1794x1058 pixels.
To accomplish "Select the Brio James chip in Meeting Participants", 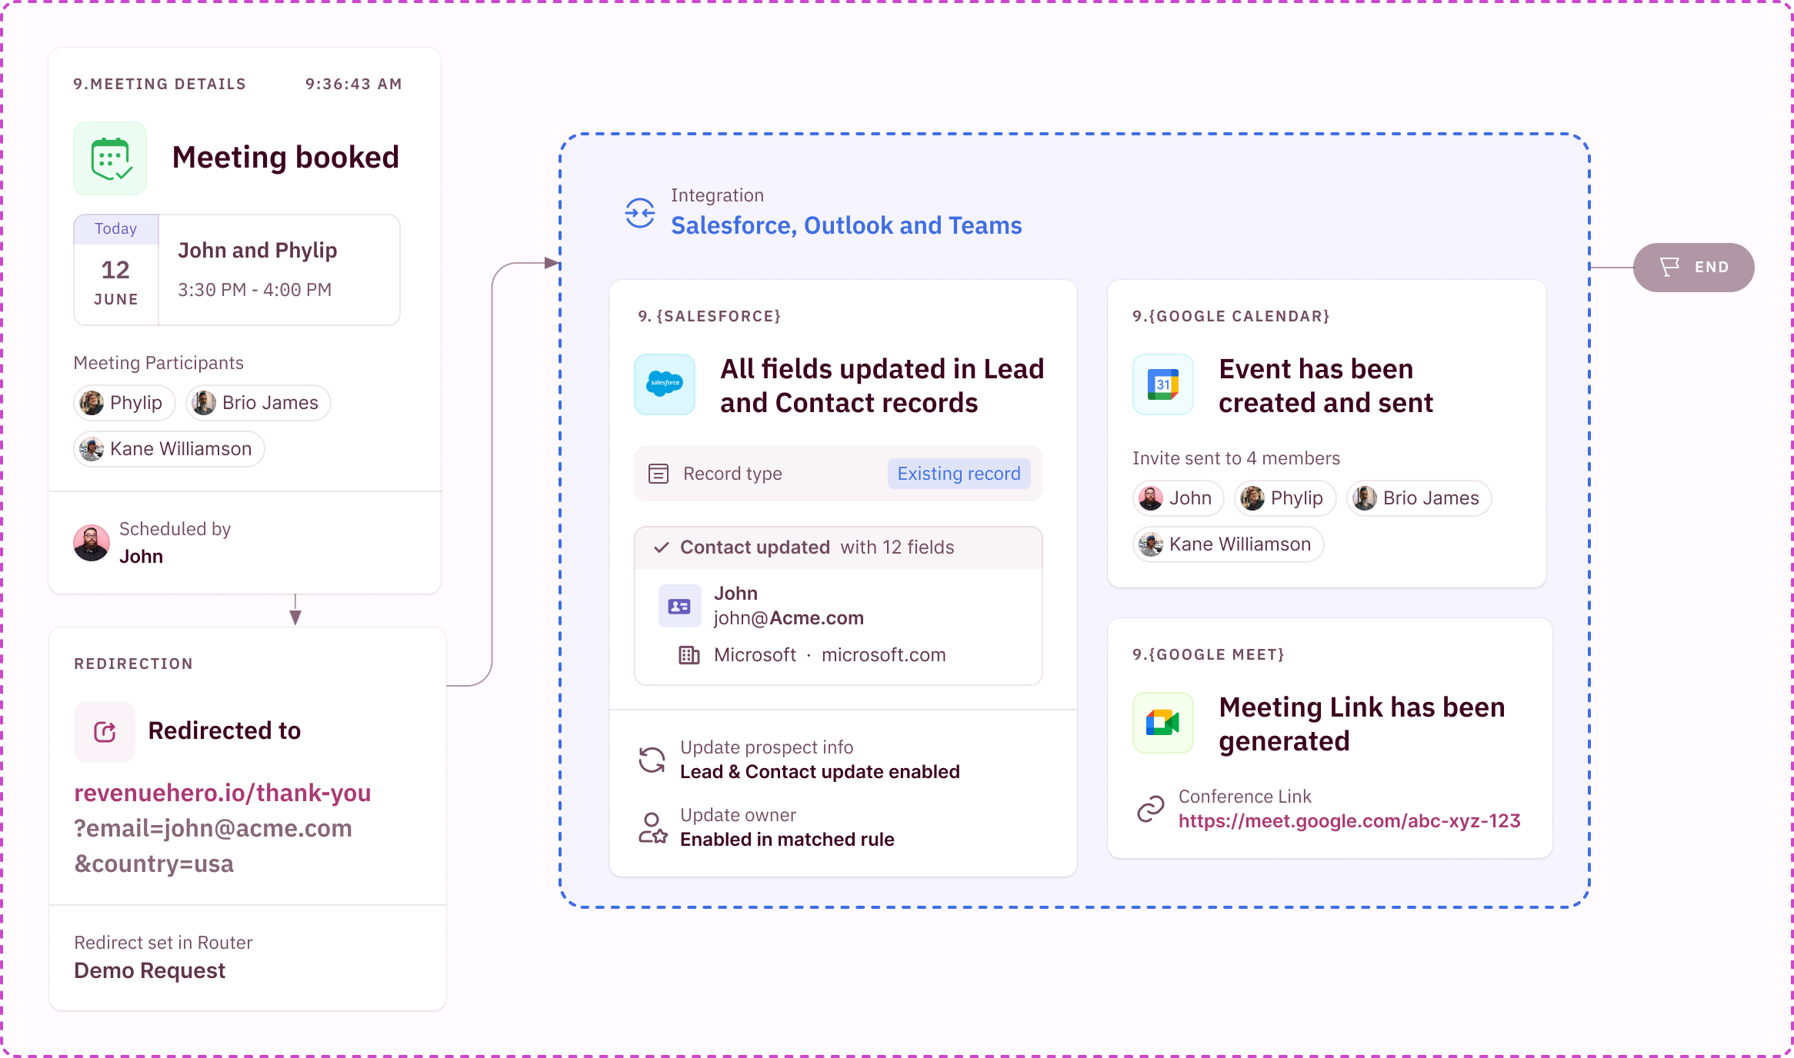I will click(258, 403).
